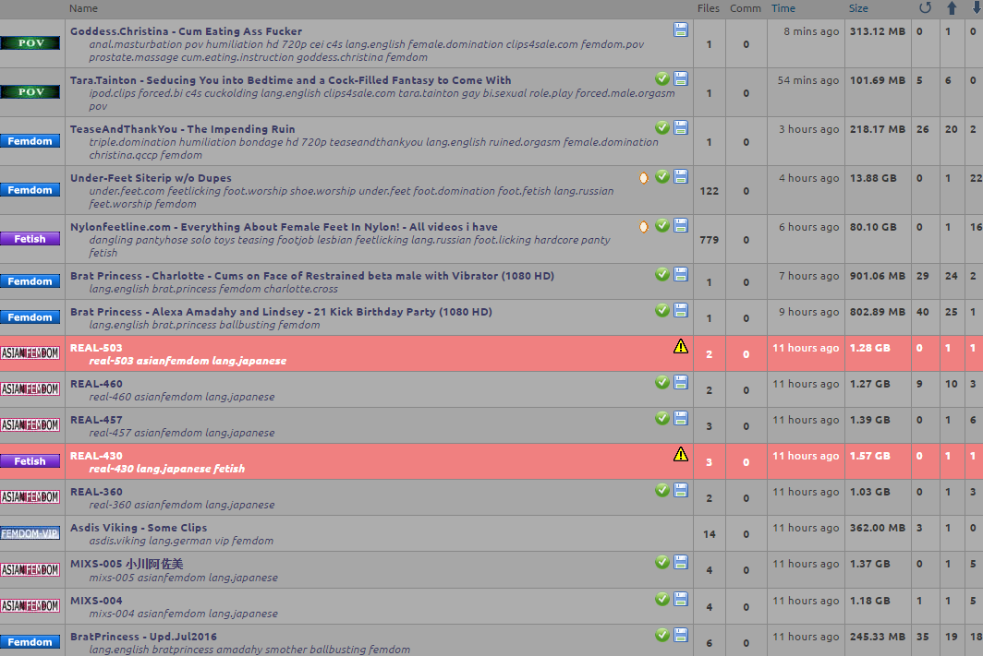Click the POV category badge on Goddess.Christina row
The height and width of the screenshot is (656, 983).
30,43
